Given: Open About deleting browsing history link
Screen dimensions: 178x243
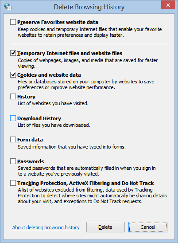Looking at the screenshot, I should tap(46, 227).
